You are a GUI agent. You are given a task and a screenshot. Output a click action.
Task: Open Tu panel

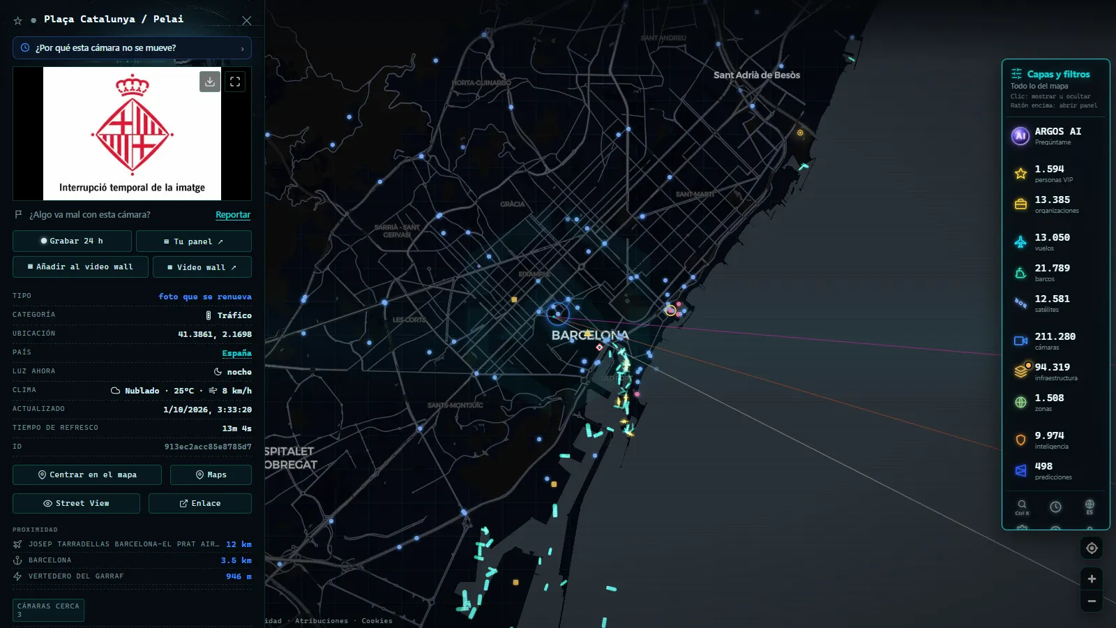coord(194,241)
